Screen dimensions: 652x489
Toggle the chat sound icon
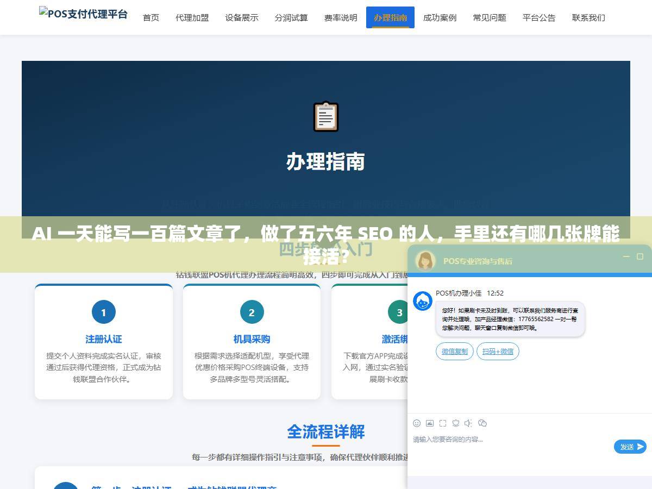469,423
